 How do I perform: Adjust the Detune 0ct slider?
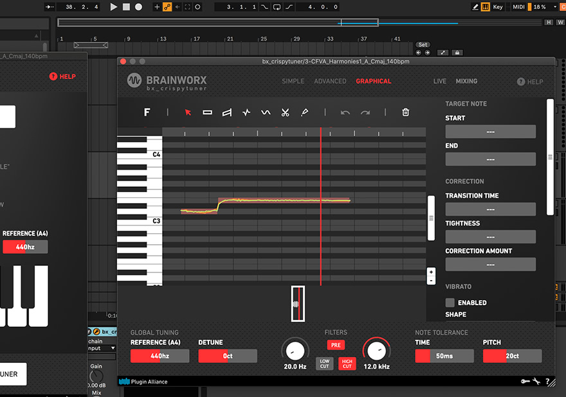[228, 356]
